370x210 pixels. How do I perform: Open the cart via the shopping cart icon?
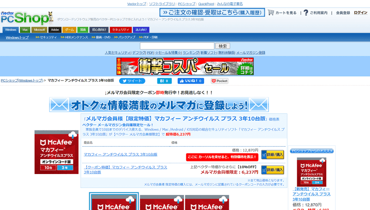coord(271,13)
